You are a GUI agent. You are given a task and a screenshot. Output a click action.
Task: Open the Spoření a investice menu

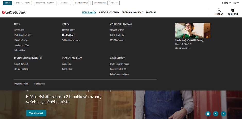coord(132,12)
